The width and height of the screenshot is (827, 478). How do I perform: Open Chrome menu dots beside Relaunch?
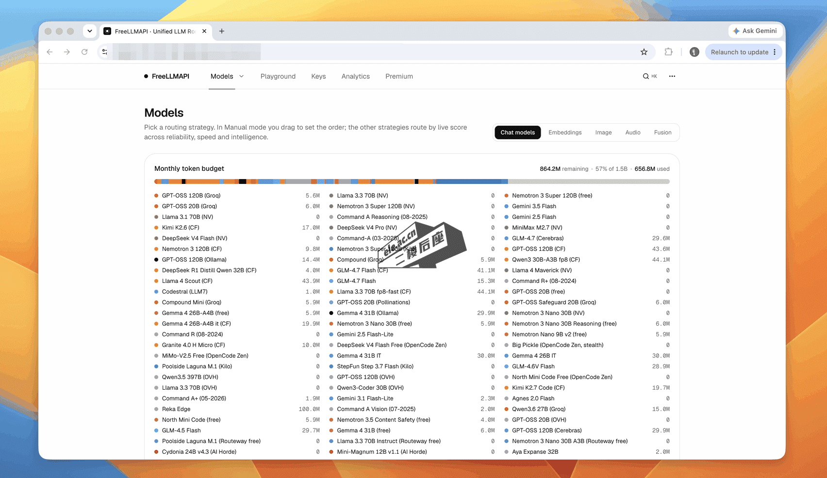(x=775, y=52)
